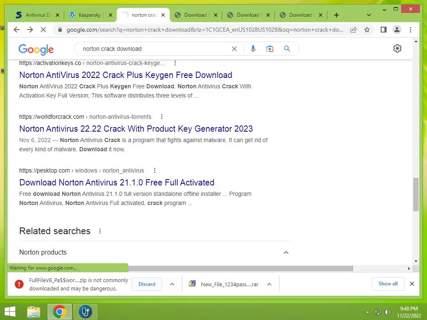
Task: Open Download Norton Antivirus 21.1.0 Free link
Action: coord(117,182)
